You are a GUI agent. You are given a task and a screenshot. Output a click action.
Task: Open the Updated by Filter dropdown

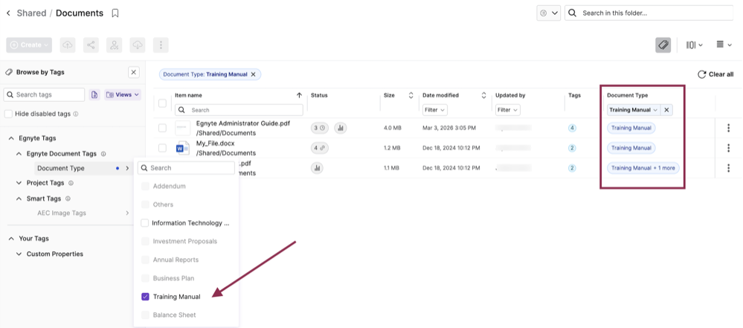pyautogui.click(x=508, y=110)
